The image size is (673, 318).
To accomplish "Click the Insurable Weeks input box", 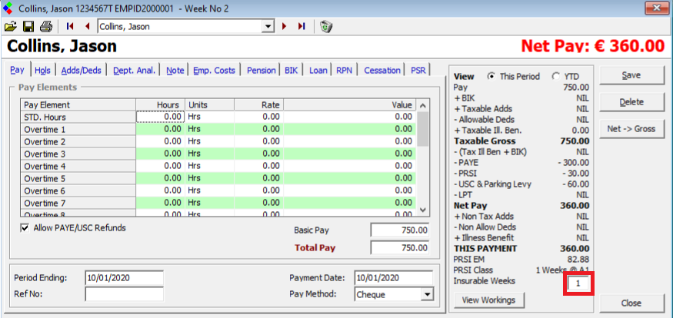I will 579,284.
